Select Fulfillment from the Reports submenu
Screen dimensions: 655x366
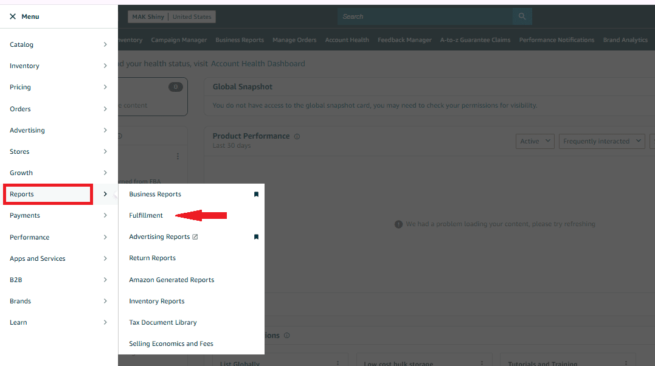click(x=146, y=215)
